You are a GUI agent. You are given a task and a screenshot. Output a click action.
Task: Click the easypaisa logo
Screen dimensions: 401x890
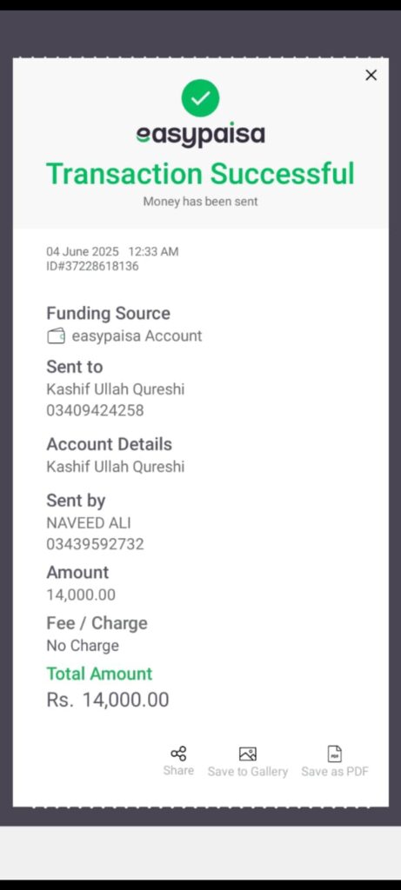(x=200, y=136)
